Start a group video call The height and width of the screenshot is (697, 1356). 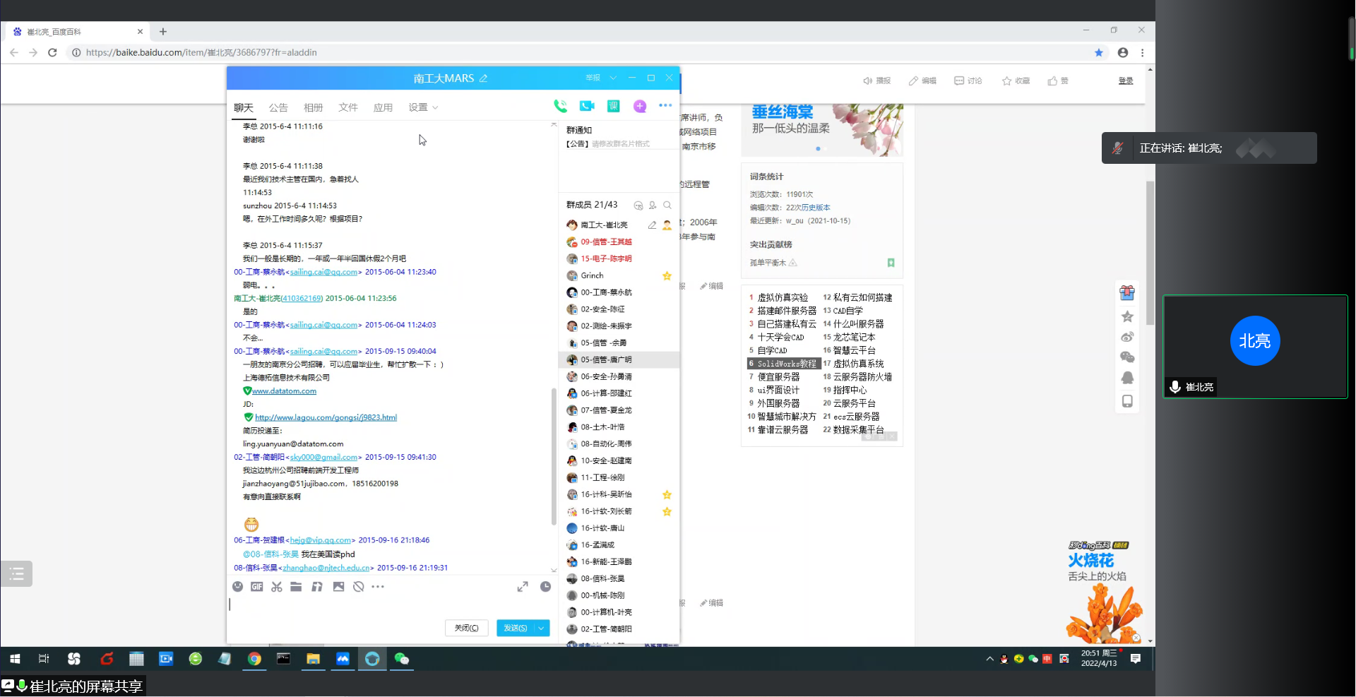[587, 106]
